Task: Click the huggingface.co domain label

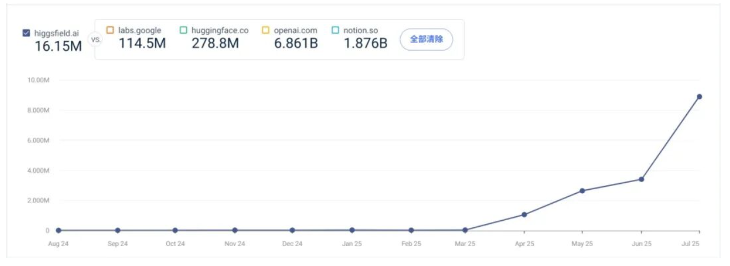Action: point(220,30)
